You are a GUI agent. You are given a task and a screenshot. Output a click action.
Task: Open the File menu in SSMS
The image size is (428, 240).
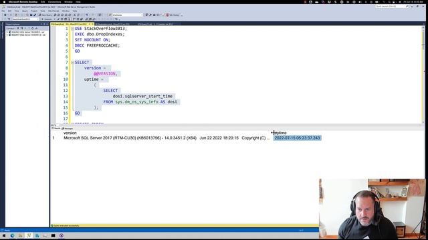pos(3,11)
